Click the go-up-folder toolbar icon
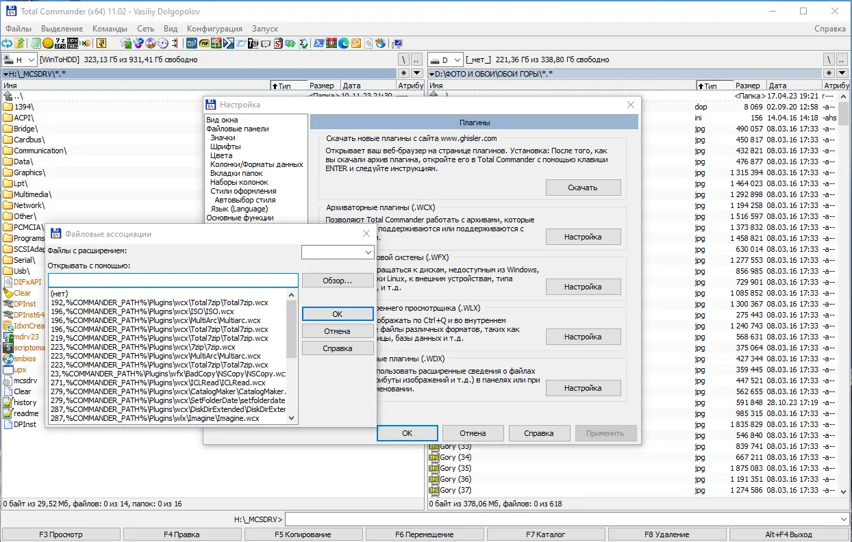 20,43
